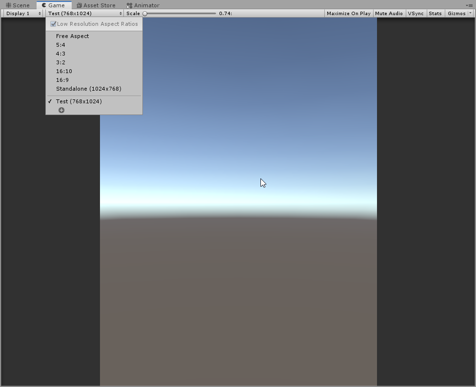The image size is (476, 387).
Task: Open the Gizmos menu
Action: pos(456,13)
